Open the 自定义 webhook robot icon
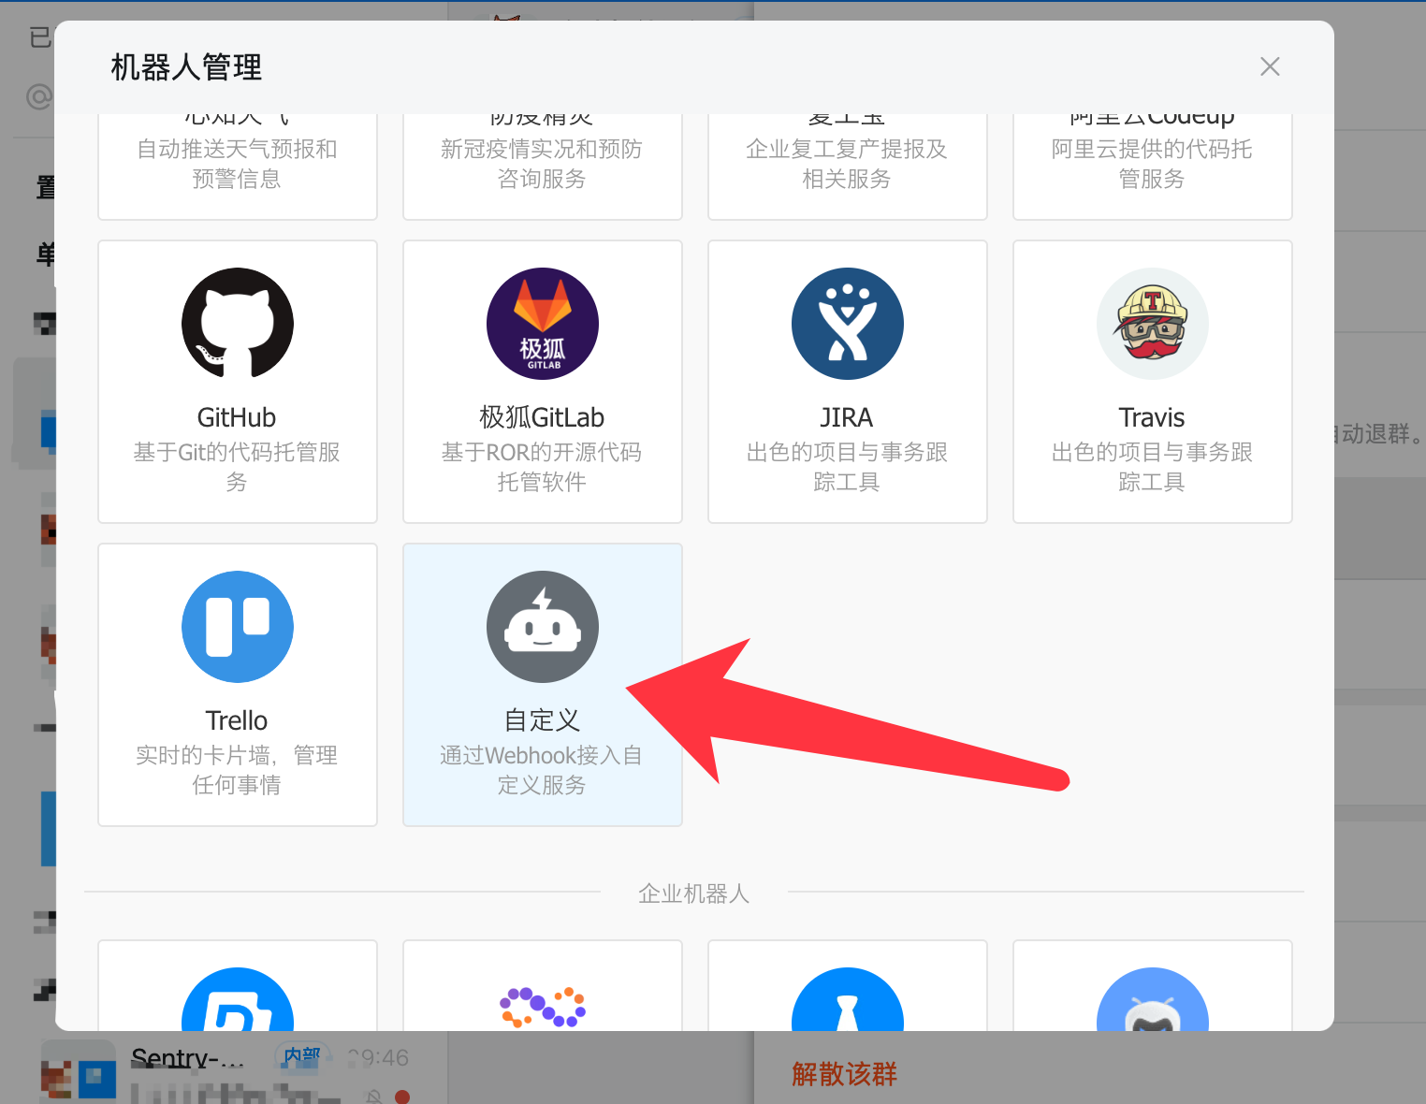Image resolution: width=1426 pixels, height=1104 pixels. [543, 627]
